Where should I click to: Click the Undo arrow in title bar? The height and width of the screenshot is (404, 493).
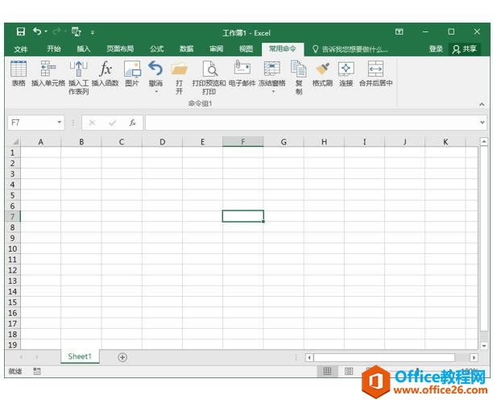(x=37, y=31)
